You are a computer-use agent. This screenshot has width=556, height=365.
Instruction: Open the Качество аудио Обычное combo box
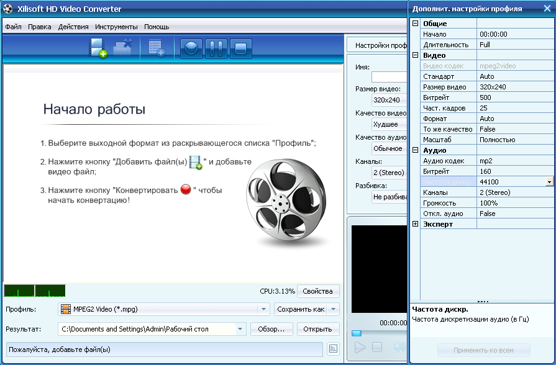pos(390,148)
